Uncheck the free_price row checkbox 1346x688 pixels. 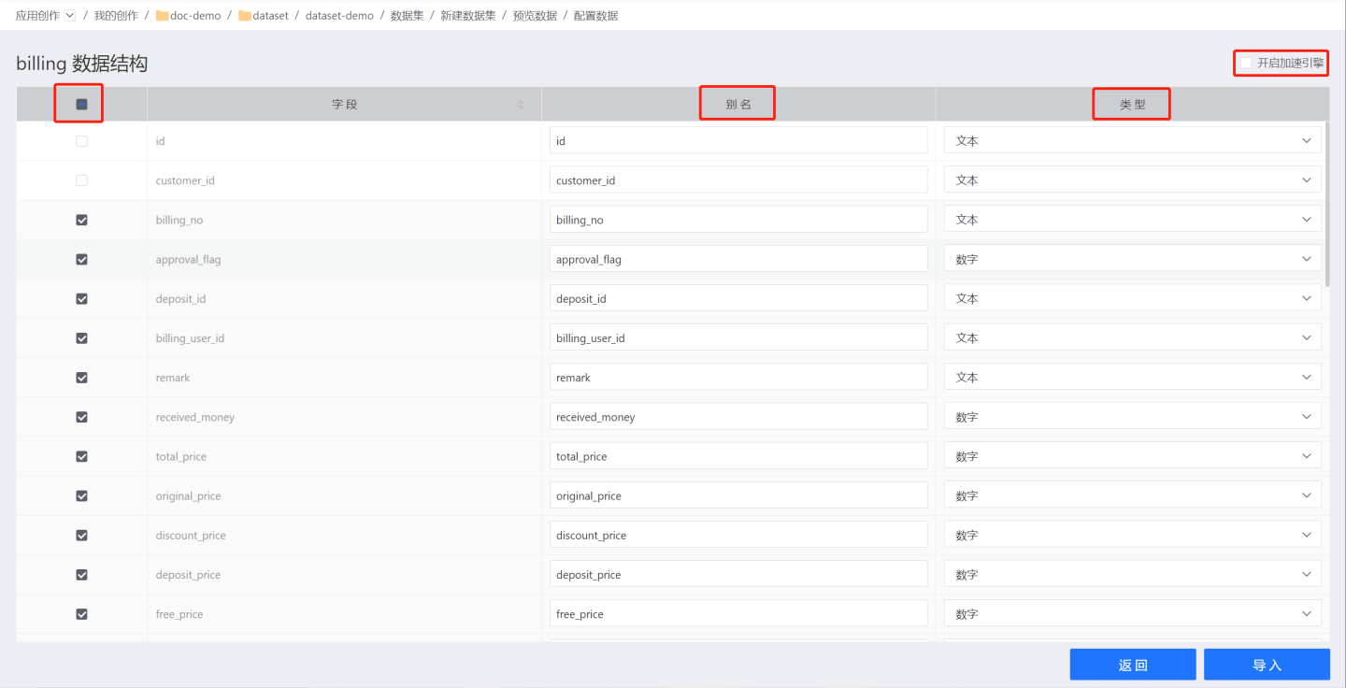tap(81, 614)
